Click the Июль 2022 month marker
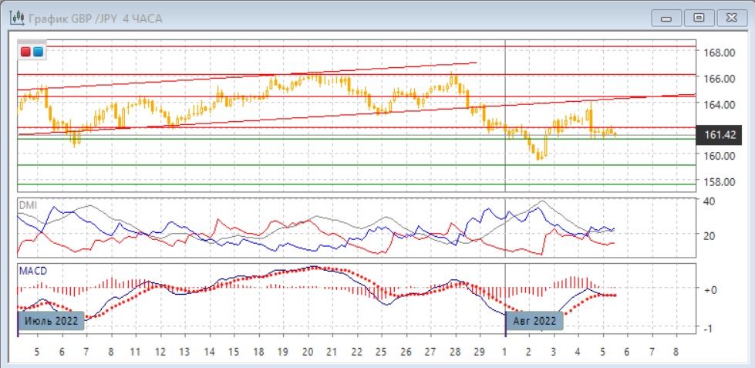The image size is (755, 368). (51, 320)
